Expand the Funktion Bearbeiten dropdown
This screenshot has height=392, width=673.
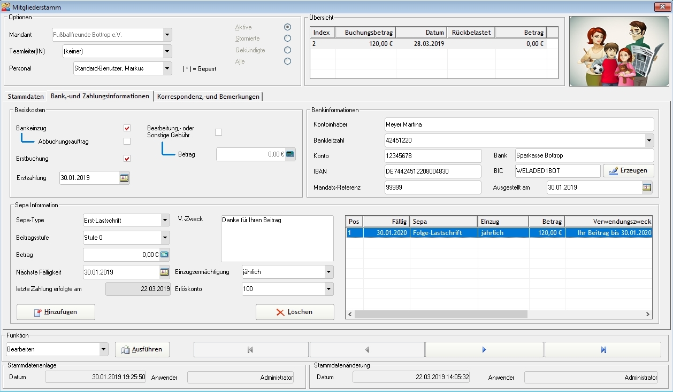[x=103, y=350]
